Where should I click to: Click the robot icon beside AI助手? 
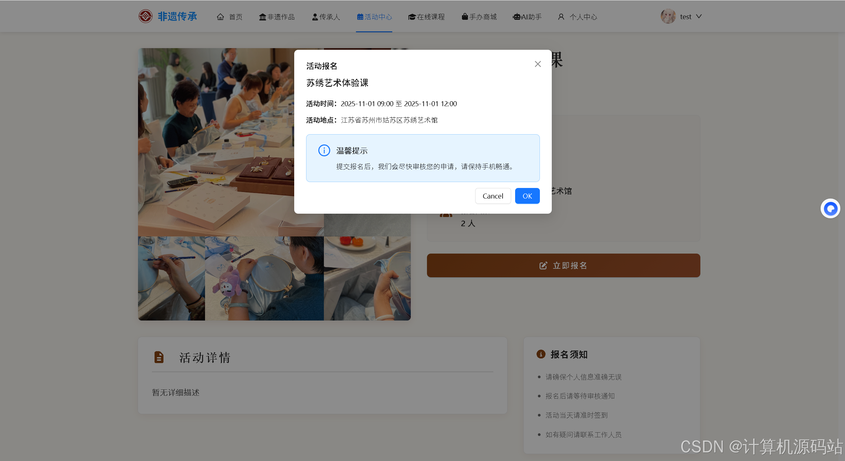[516, 17]
